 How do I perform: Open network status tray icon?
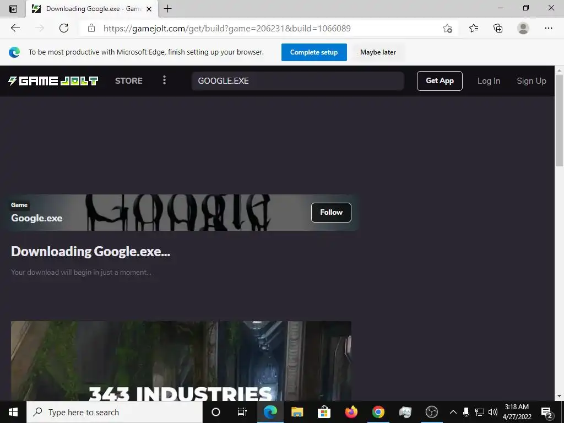coord(480,412)
